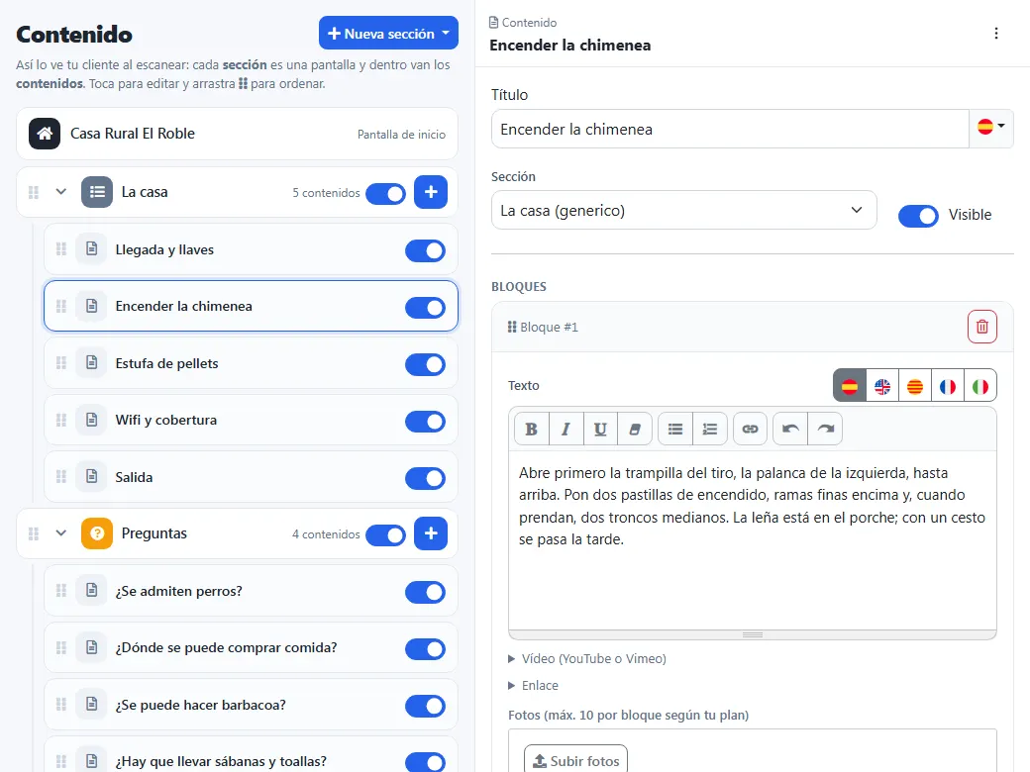This screenshot has width=1030, height=772.
Task: Switch off the Visible toggle
Action: point(918,216)
